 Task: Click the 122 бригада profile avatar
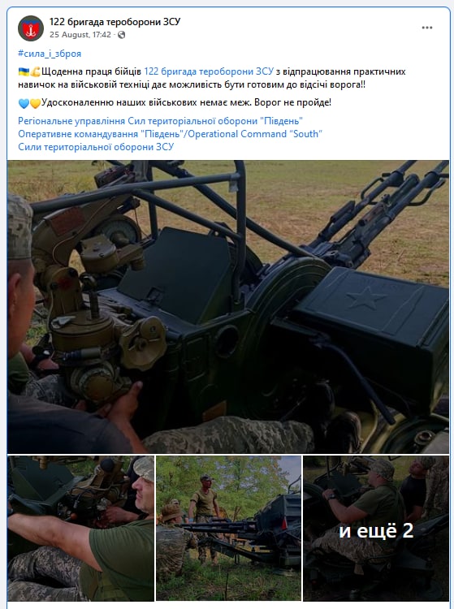tap(31, 28)
